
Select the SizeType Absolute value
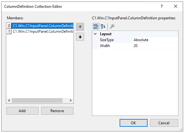[x=155, y=40]
